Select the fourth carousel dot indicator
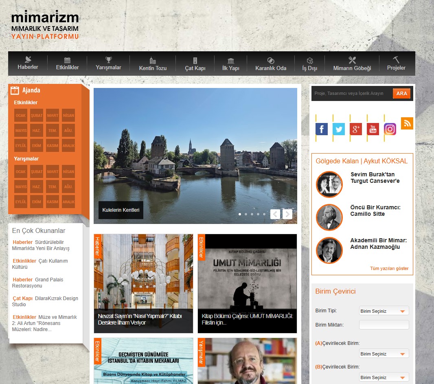Screen dimensions: 434x384 (x=258, y=214)
